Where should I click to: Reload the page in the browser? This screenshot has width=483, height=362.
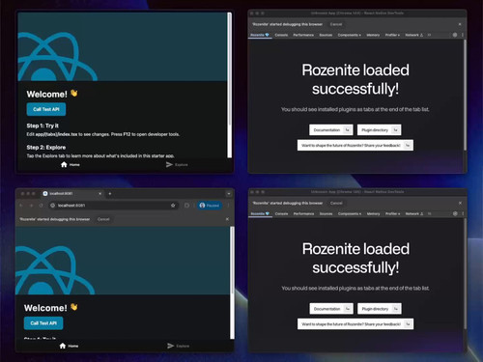(42, 206)
